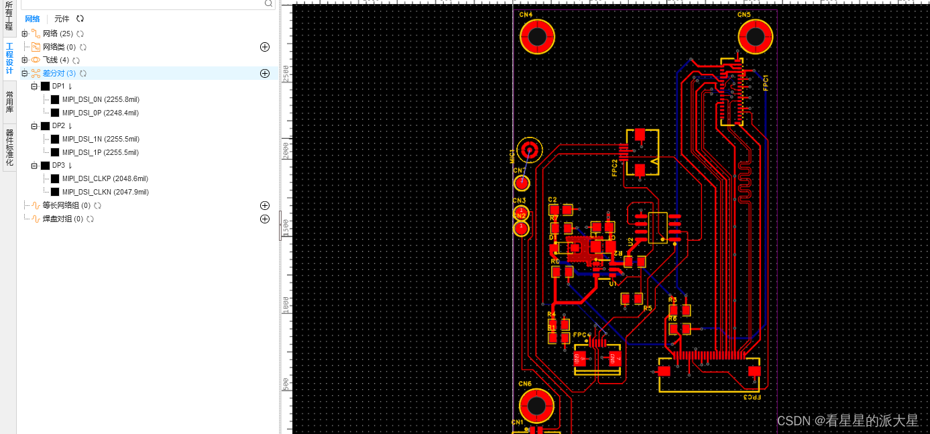Screen dimensions: 930x434
Task: Click the DP3 down arrow icon
Action: 70,166
